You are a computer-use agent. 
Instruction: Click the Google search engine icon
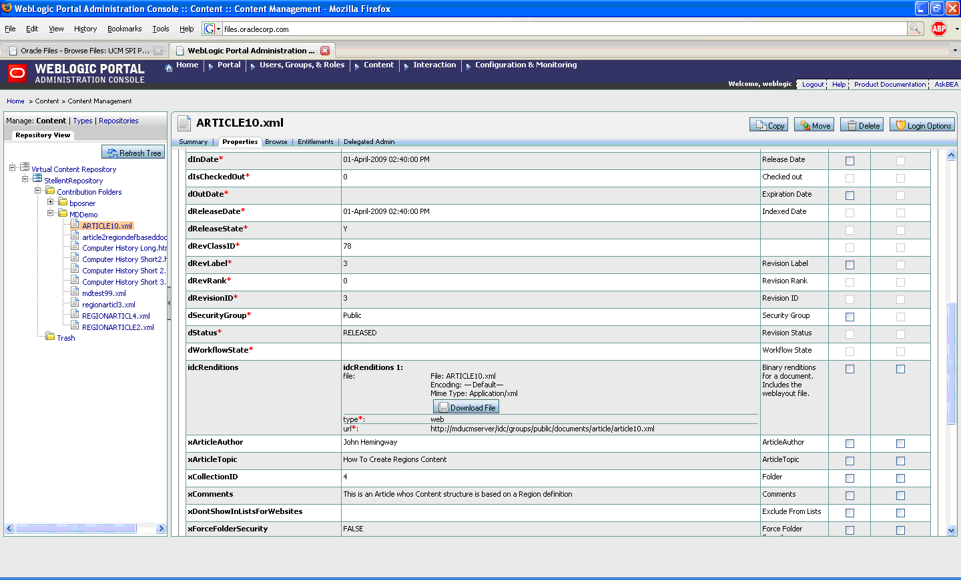(210, 29)
